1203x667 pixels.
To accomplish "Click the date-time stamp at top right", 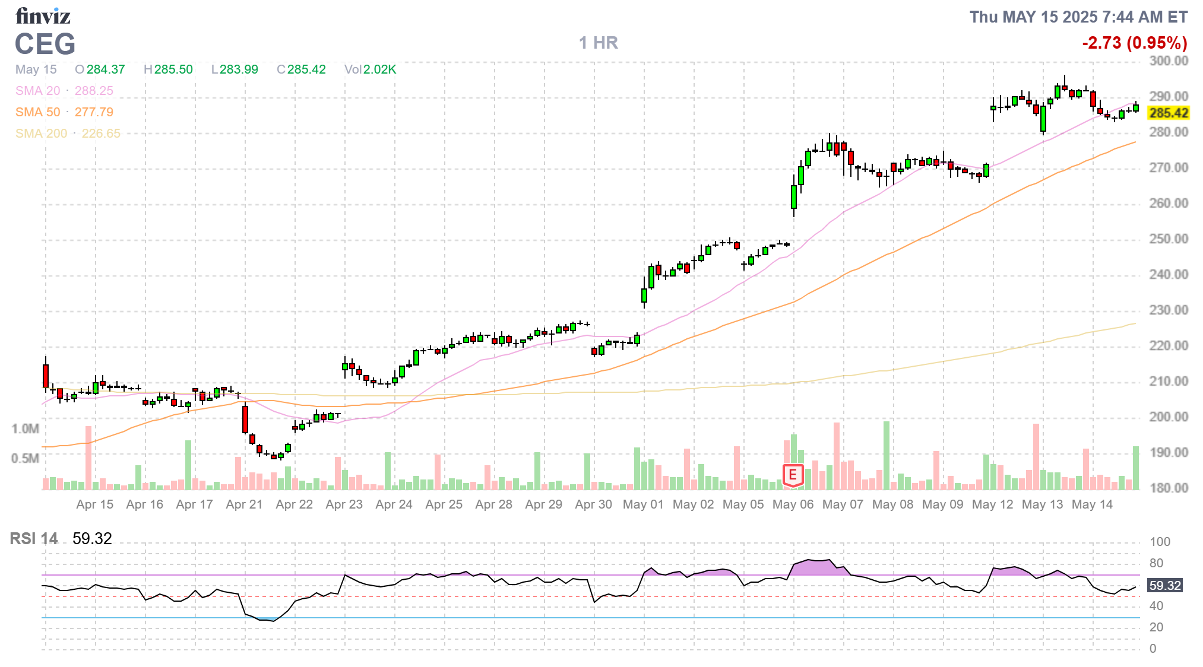I will tap(1078, 17).
